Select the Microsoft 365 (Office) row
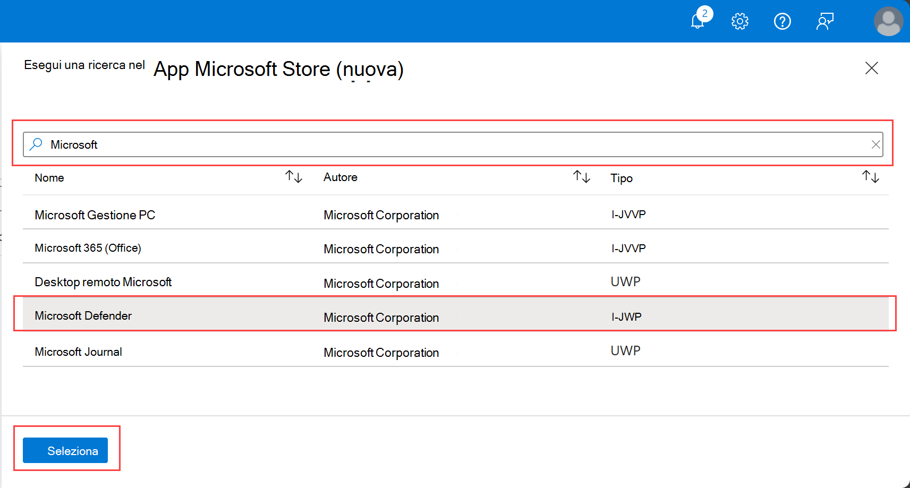The width and height of the screenshot is (910, 488). pyautogui.click(x=456, y=246)
